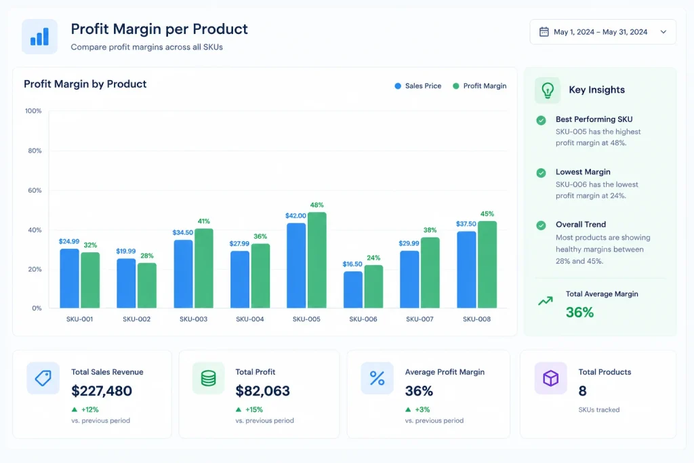Click the checkmark beside Overall Trend

541,226
